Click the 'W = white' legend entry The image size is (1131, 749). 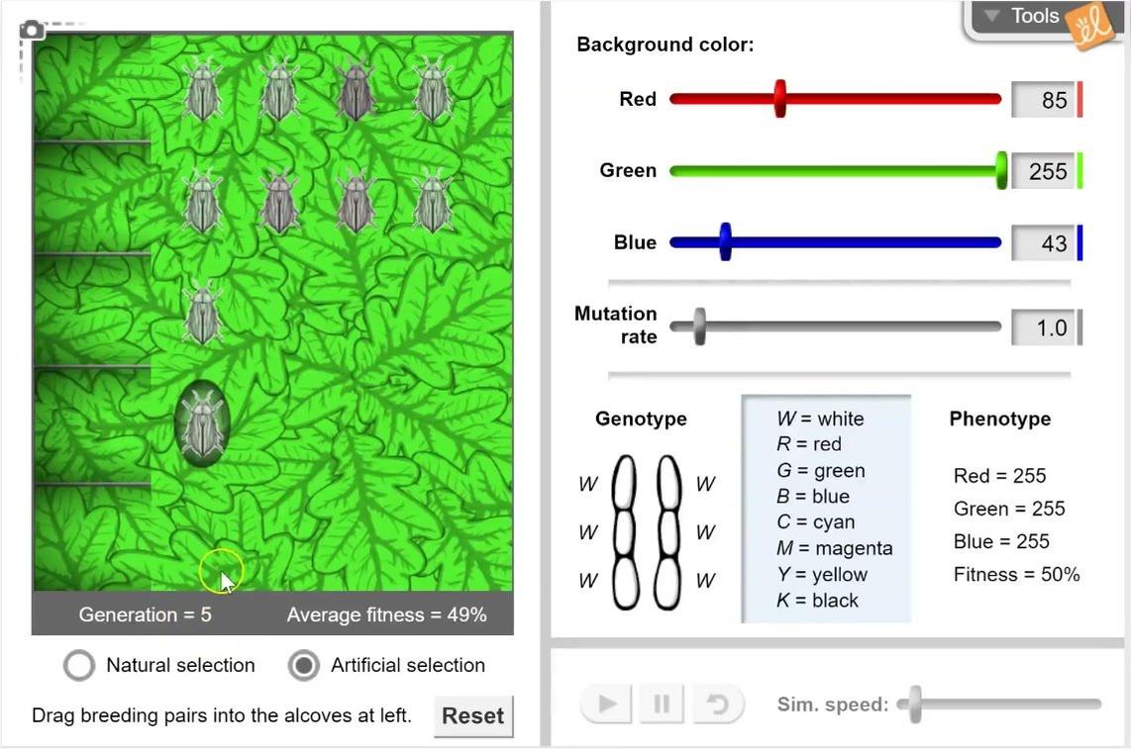pos(820,419)
